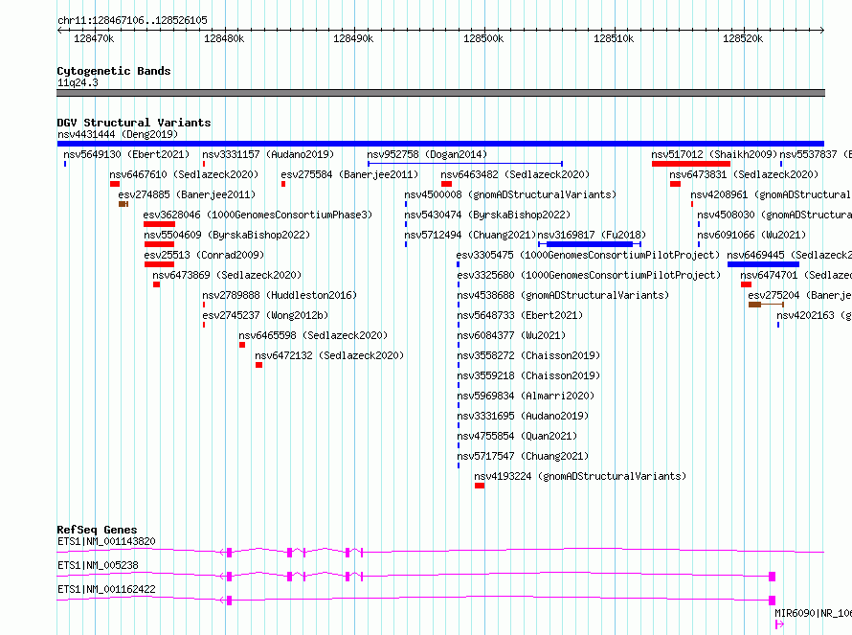852x635 pixels.
Task: Click the nsv952758 thin blue span line
Action: pos(465,164)
